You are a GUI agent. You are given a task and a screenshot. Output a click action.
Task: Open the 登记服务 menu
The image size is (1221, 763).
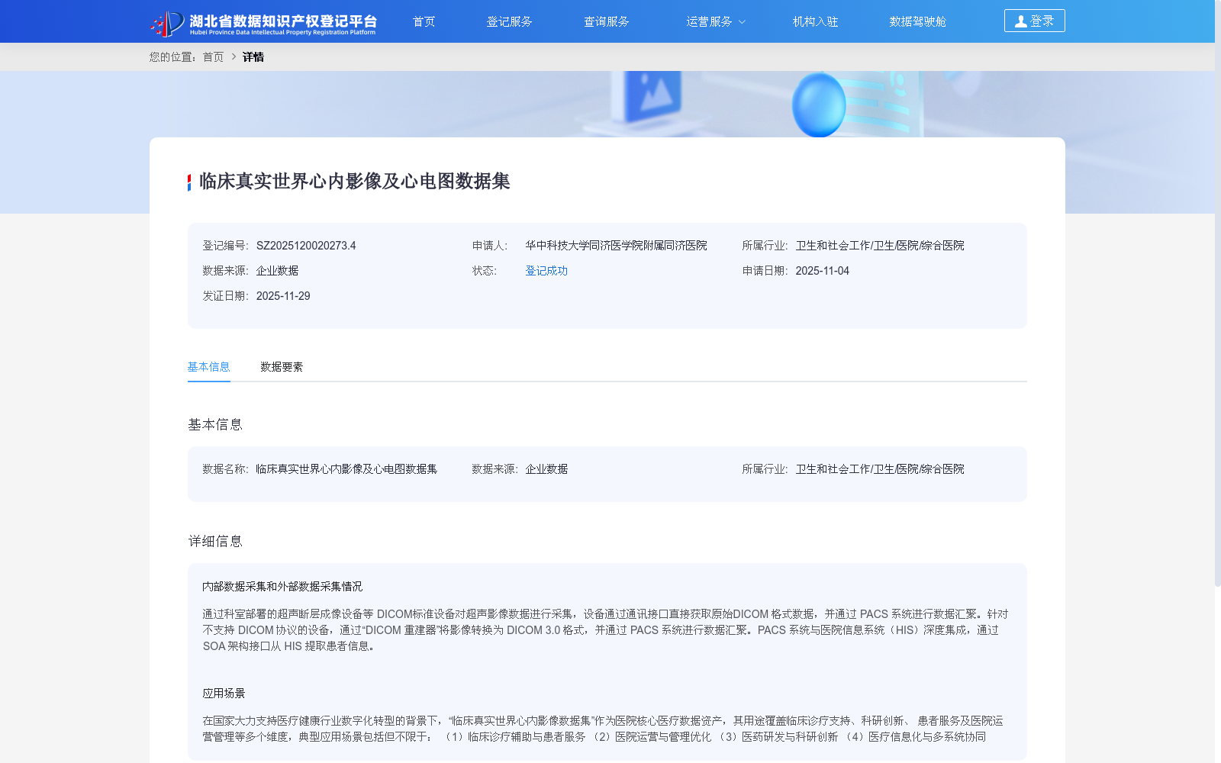coord(509,21)
